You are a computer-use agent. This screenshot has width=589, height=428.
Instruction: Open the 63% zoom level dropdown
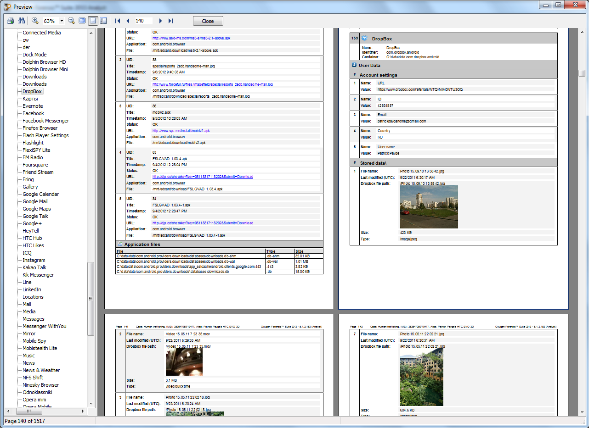pyautogui.click(x=62, y=21)
